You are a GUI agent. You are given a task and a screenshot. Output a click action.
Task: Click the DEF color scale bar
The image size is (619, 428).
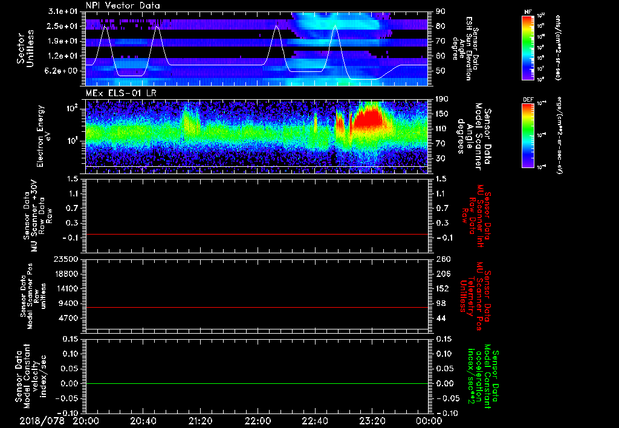click(528, 135)
